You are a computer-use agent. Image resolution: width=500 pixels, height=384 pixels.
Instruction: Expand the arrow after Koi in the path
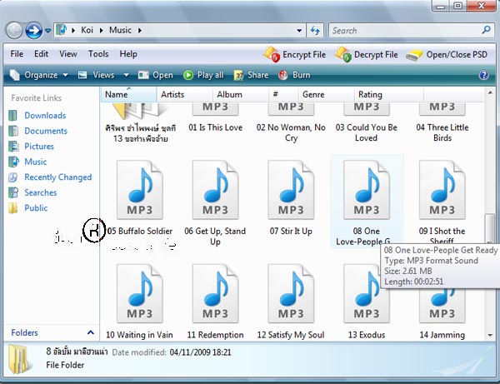pyautogui.click(x=102, y=31)
